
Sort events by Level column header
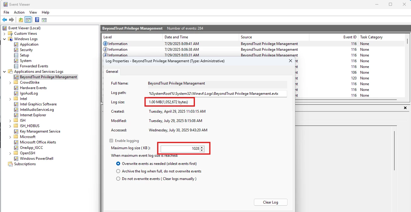[132, 37]
